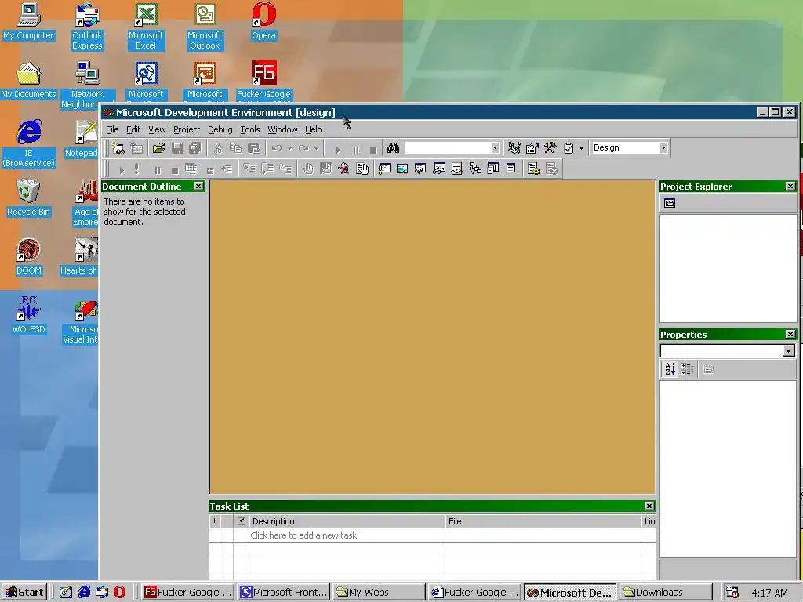Click the Immediate window icon in Debug toolbar

point(384,169)
